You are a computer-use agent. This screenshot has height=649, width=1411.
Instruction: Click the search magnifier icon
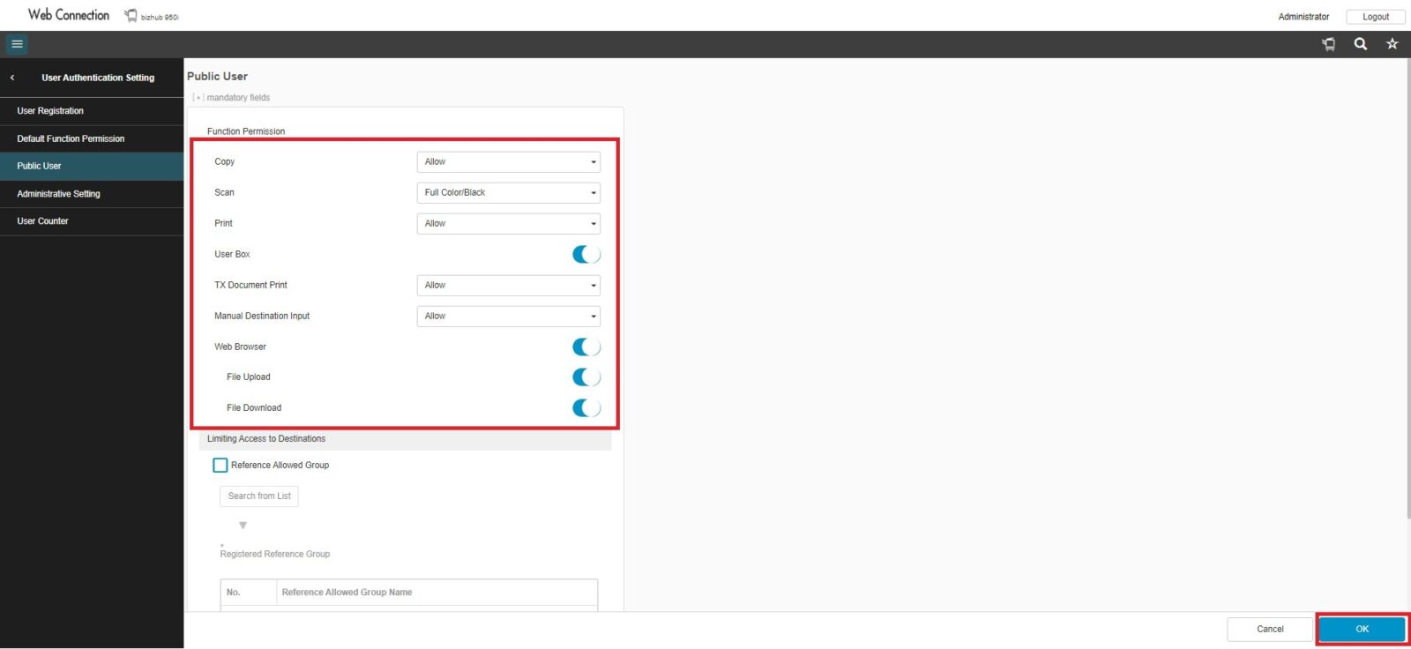pos(1361,44)
